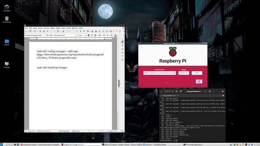260x146 pixels.
Task: Click the Superscript icon
Action: point(104,35)
